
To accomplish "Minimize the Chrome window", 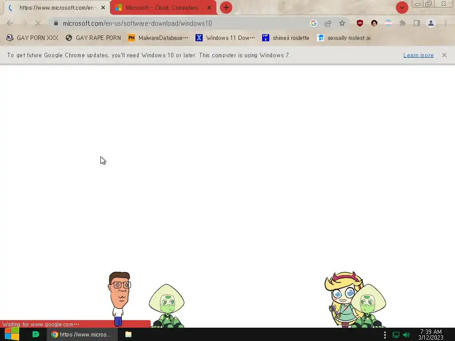I will pyautogui.click(x=418, y=4).
